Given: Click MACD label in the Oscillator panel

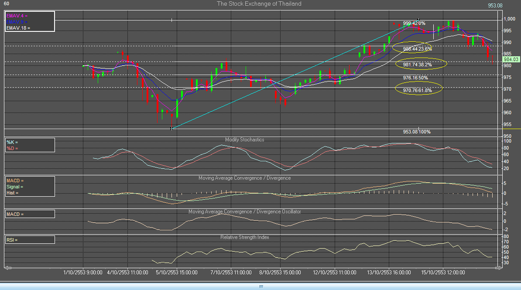Looking at the screenshot, I should click(x=15, y=214).
